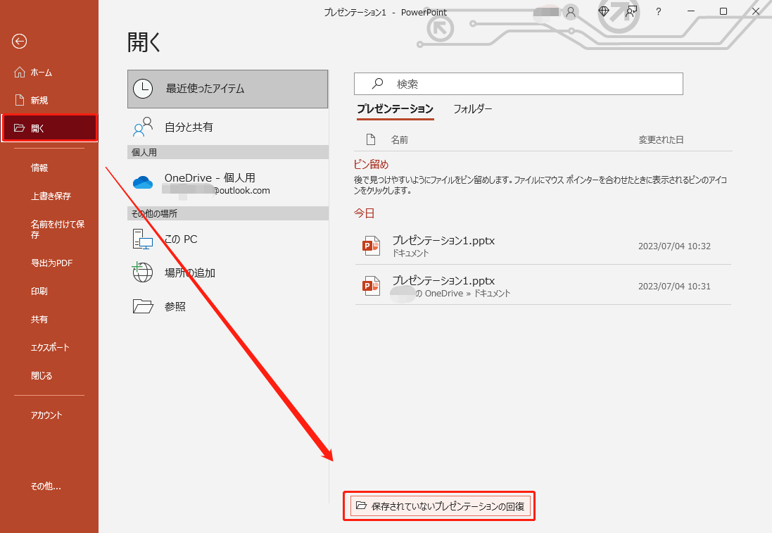The image size is (772, 533).
Task: Click the ピン留め section heading
Action: point(372,165)
